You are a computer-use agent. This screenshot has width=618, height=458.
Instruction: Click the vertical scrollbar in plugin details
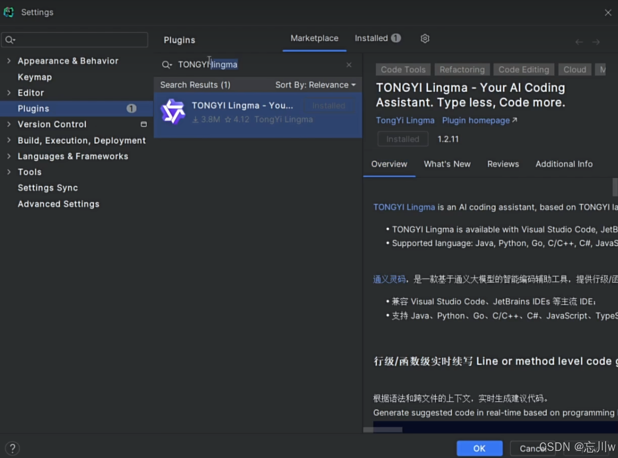[x=615, y=187]
